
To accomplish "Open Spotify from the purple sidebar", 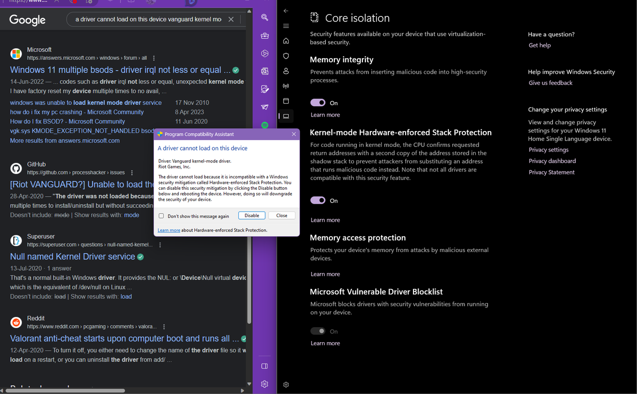I will click(265, 125).
